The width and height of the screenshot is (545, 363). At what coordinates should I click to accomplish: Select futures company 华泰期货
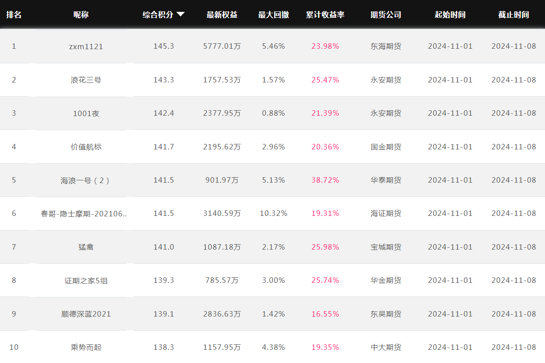click(x=386, y=180)
